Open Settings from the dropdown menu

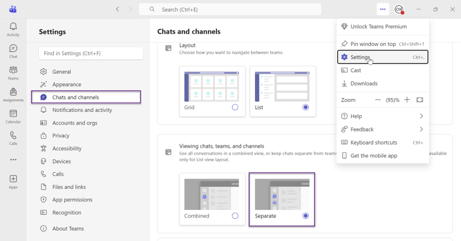(x=383, y=57)
